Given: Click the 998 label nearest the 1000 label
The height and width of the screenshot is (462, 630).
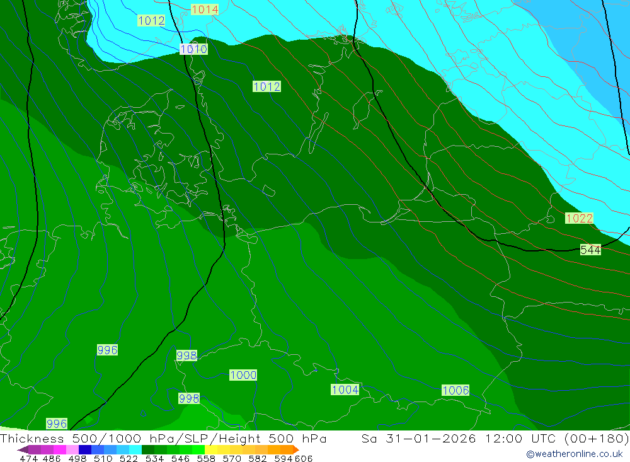Looking at the screenshot, I should click(x=187, y=355).
